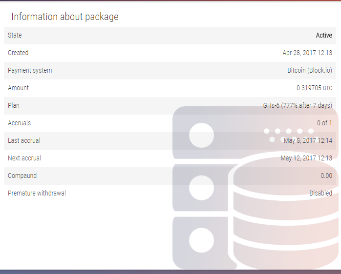Click the Last accrual label

24,141
